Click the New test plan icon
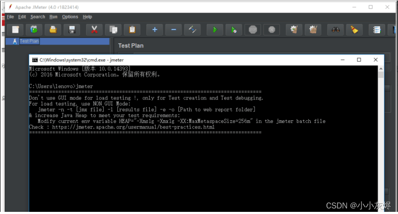Viewport: 398px width, 214px height. [15, 30]
